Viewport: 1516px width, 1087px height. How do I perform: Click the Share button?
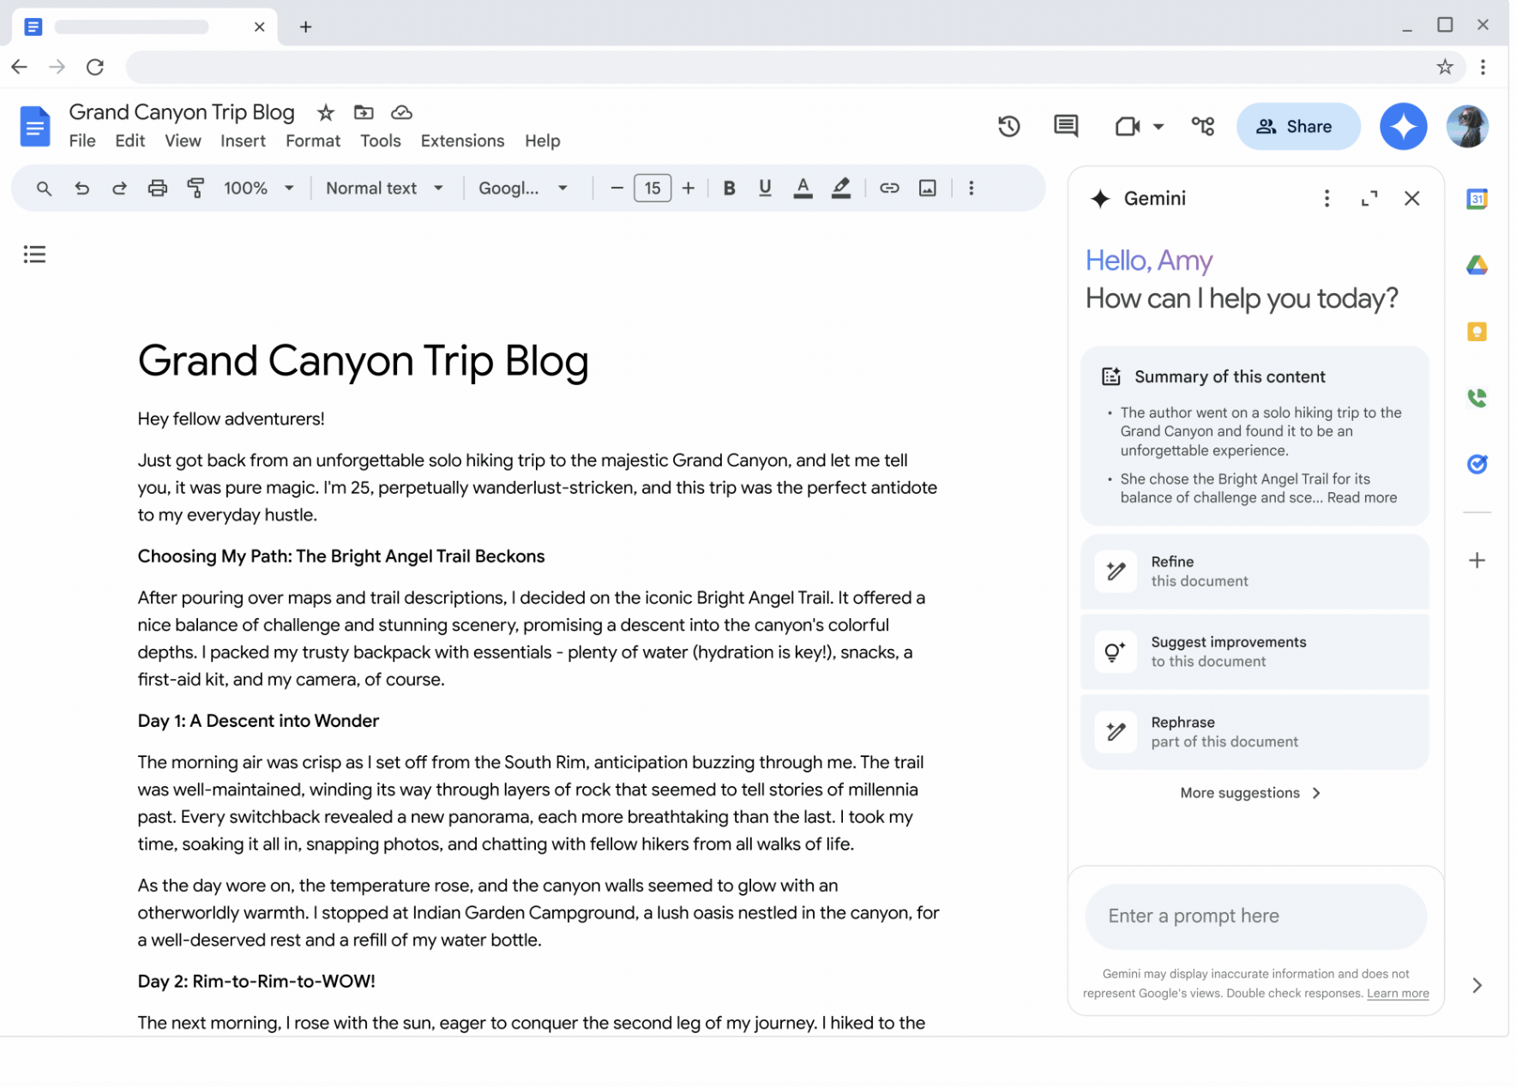[x=1296, y=127]
